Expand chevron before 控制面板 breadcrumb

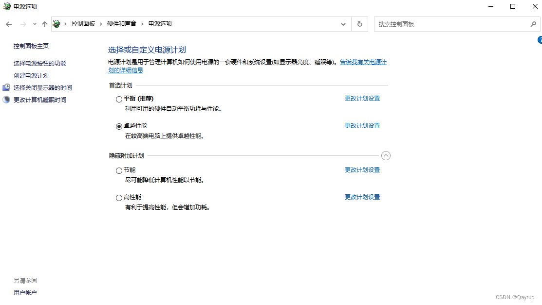65,24
